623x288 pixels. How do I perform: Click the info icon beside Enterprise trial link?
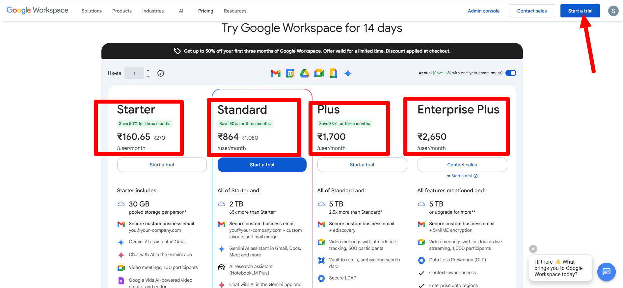point(475,176)
